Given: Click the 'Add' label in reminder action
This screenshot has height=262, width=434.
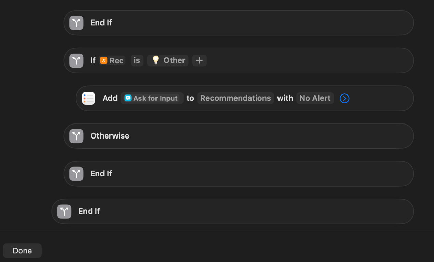Looking at the screenshot, I should pyautogui.click(x=110, y=98).
